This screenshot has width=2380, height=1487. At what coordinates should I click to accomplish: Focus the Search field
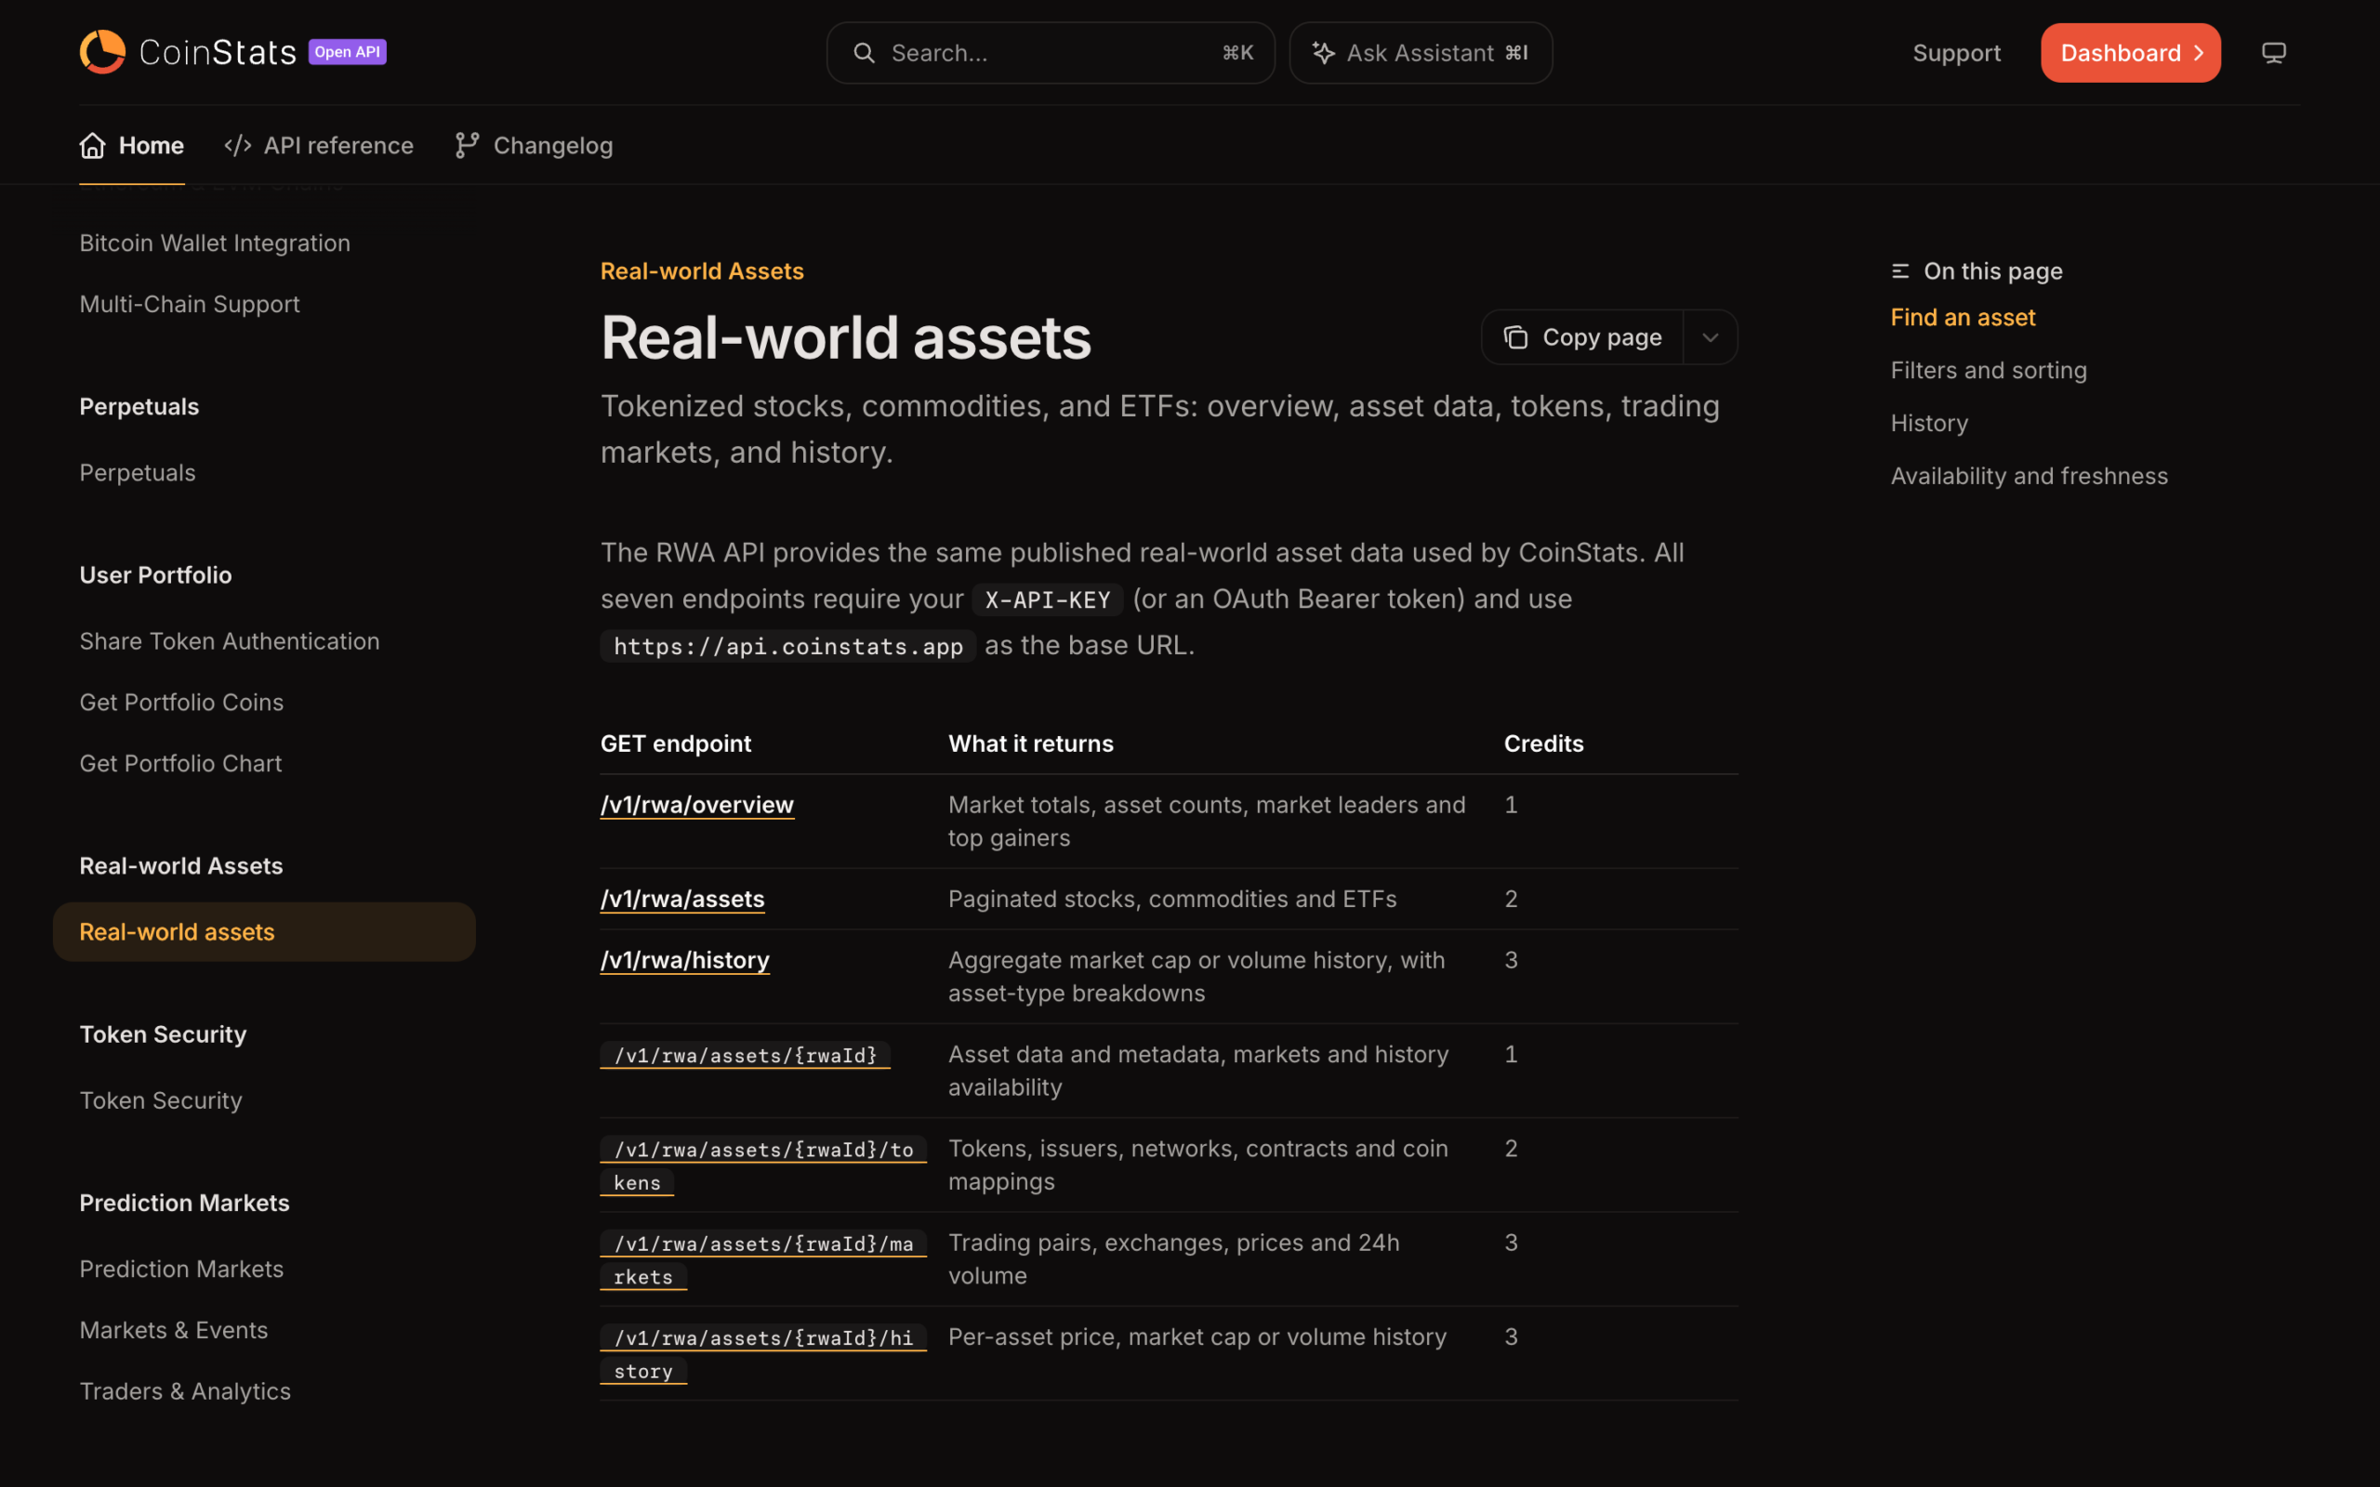1051,53
